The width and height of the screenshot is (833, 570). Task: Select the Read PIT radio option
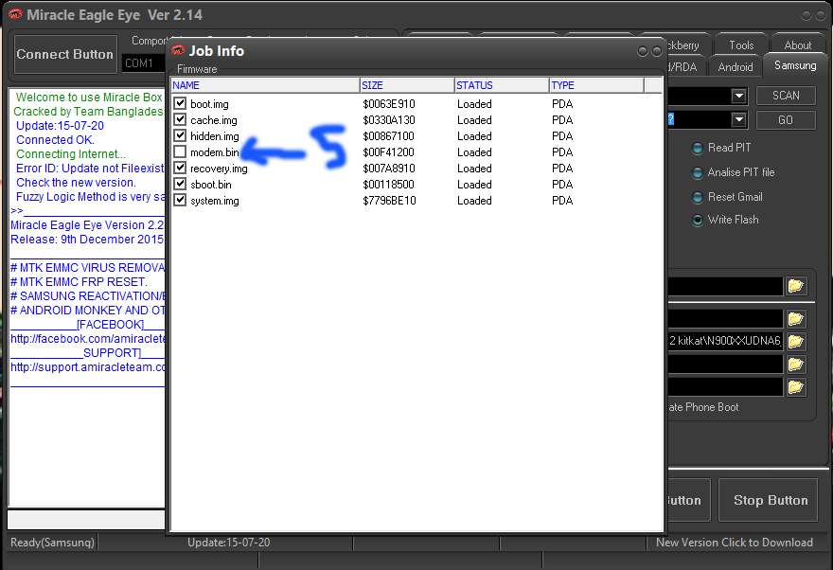click(698, 149)
